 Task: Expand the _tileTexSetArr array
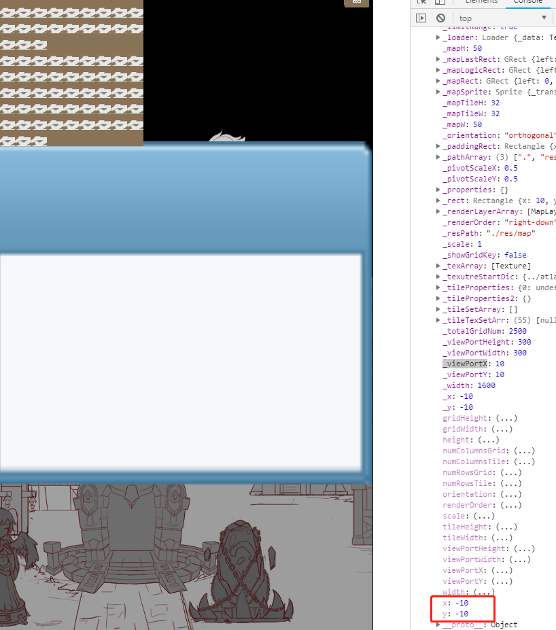[438, 320]
